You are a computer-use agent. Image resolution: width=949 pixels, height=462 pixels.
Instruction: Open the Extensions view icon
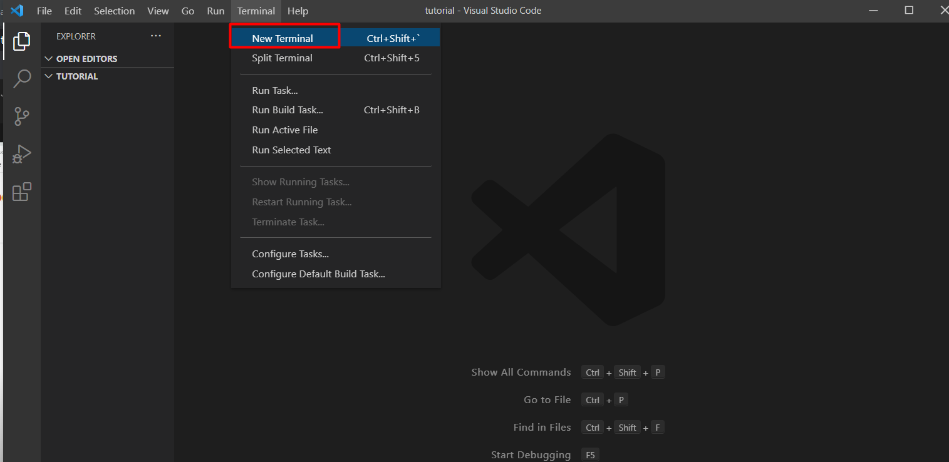(22, 192)
